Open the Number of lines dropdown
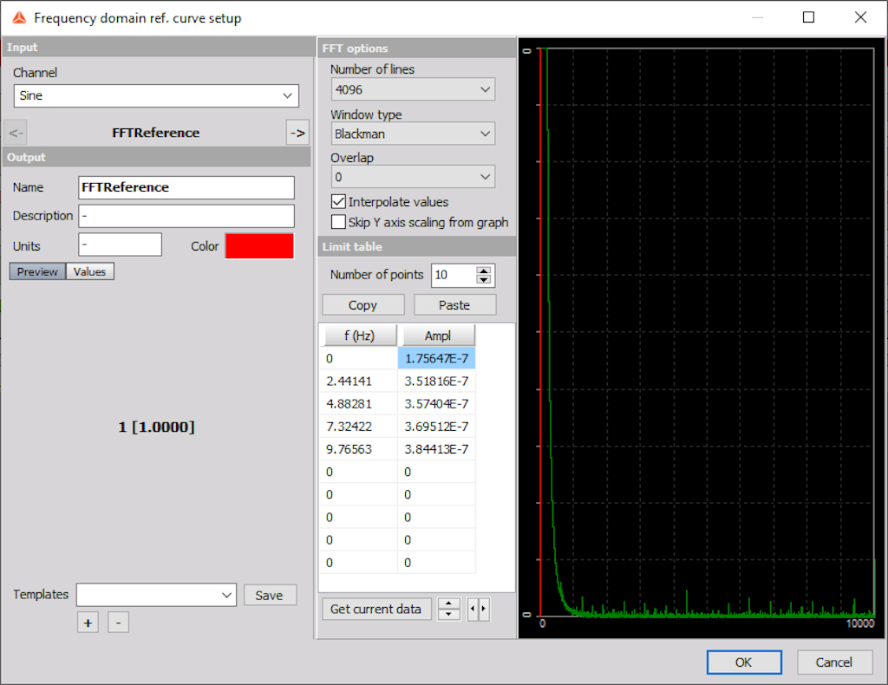This screenshot has width=888, height=685. (413, 89)
